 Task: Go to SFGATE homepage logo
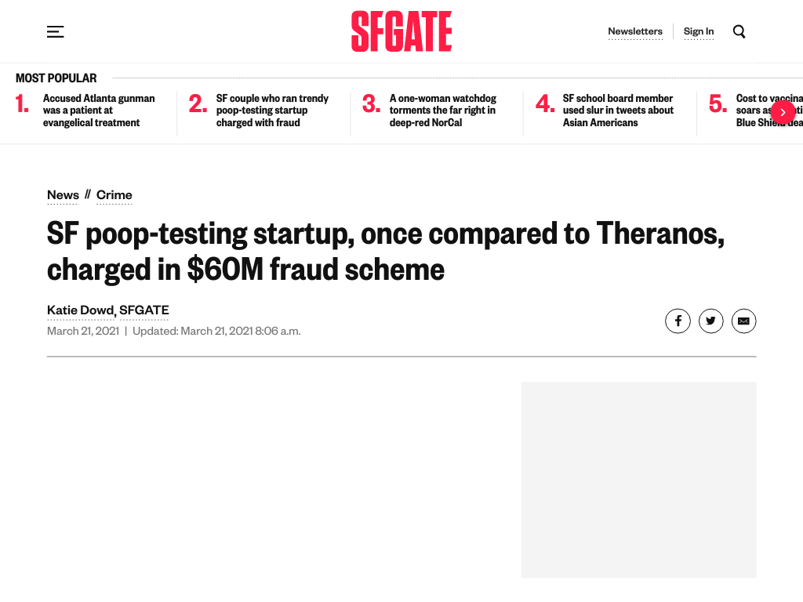tap(401, 31)
